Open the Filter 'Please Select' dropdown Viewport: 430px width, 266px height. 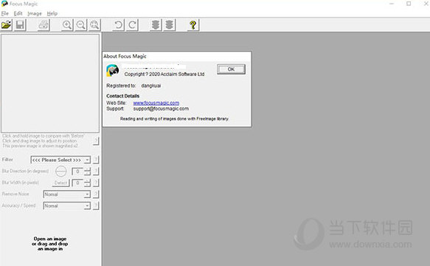coord(60,160)
